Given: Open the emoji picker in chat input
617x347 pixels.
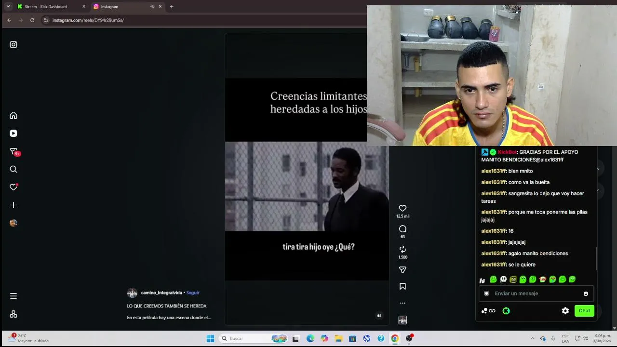Looking at the screenshot, I should pyautogui.click(x=586, y=294).
